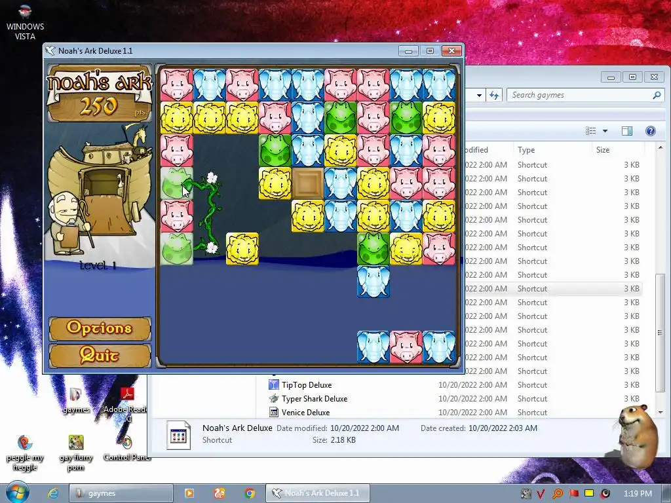671x503 pixels.
Task: Click the Venice Deluxe file icon
Action: click(x=273, y=413)
